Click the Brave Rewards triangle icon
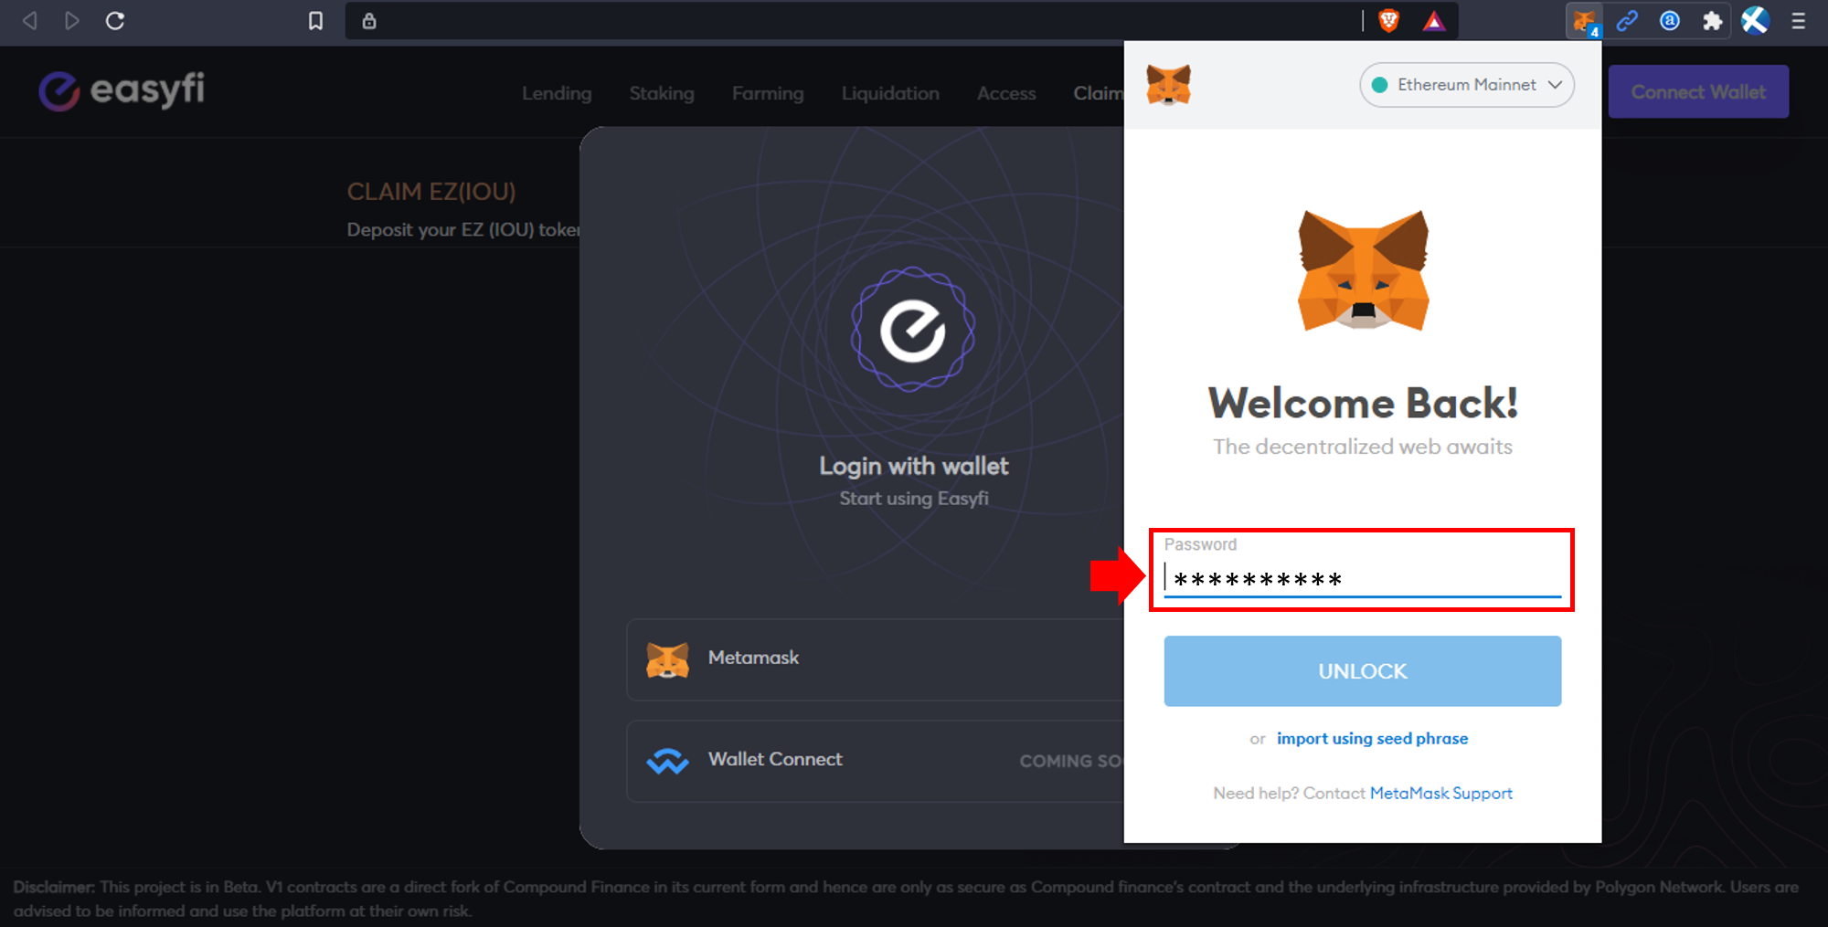Screen dimensions: 1828x927 pyautogui.click(x=1434, y=20)
